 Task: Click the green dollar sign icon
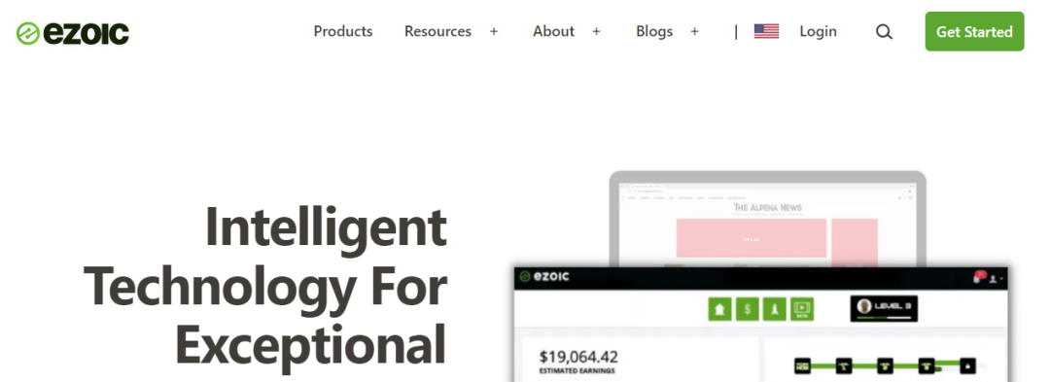tap(748, 309)
